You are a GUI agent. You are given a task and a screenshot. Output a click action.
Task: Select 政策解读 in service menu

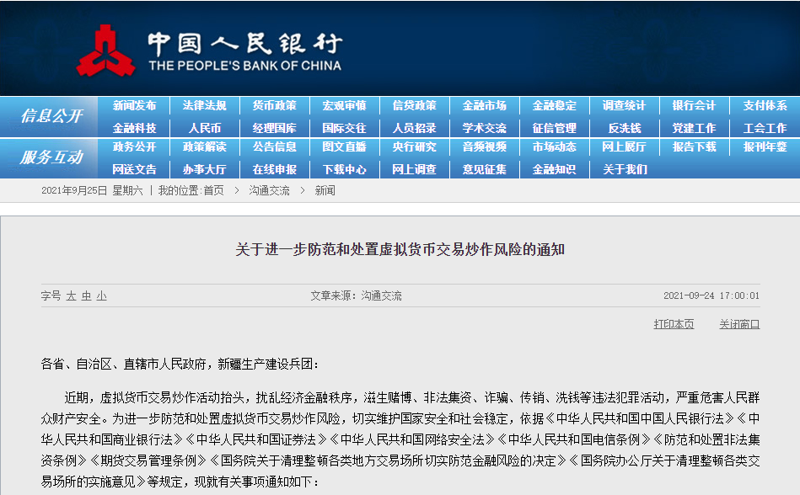pos(204,146)
